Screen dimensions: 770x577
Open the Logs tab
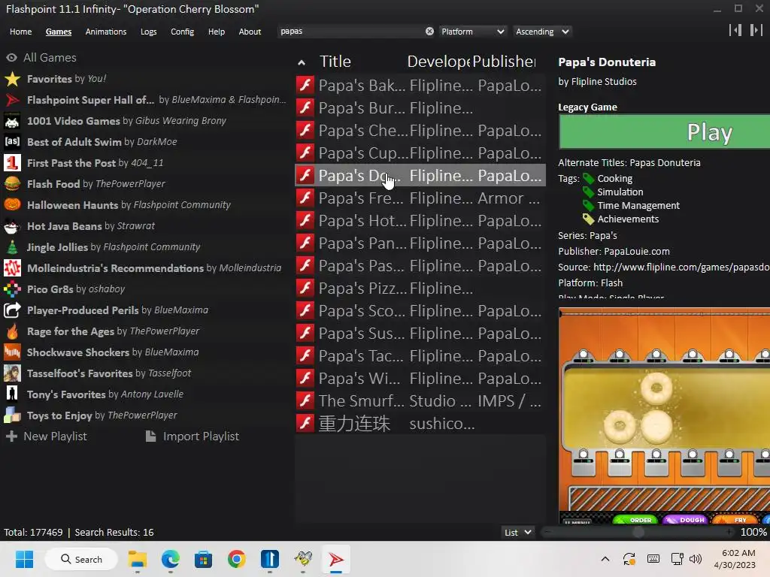(148, 32)
